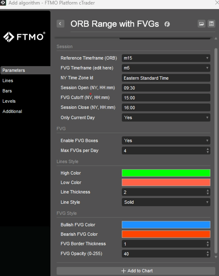Viewport: 219px width, 276px height.
Task: Decrease FVG Border Thickness with down arrow
Action: (x=208, y=246)
